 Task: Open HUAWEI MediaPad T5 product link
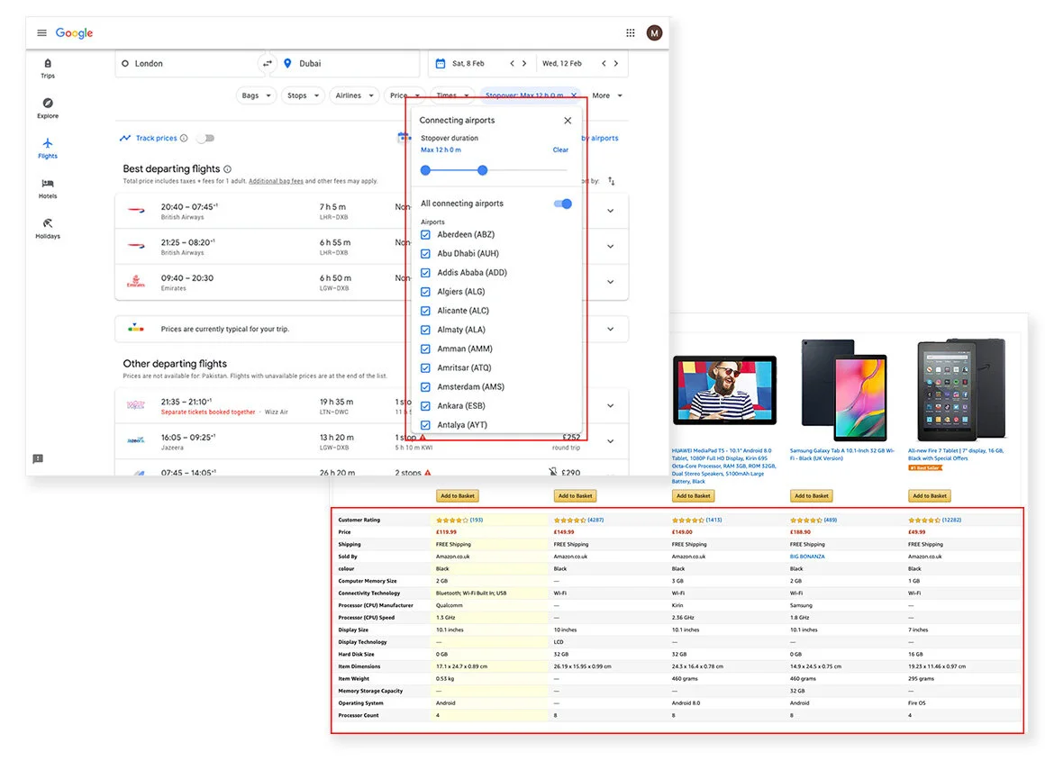click(x=723, y=466)
